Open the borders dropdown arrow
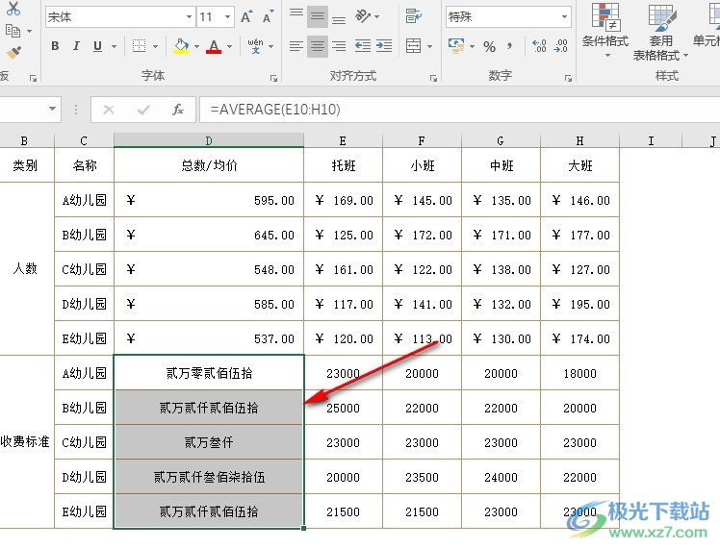Screen dimensions: 720x548 tap(155, 46)
